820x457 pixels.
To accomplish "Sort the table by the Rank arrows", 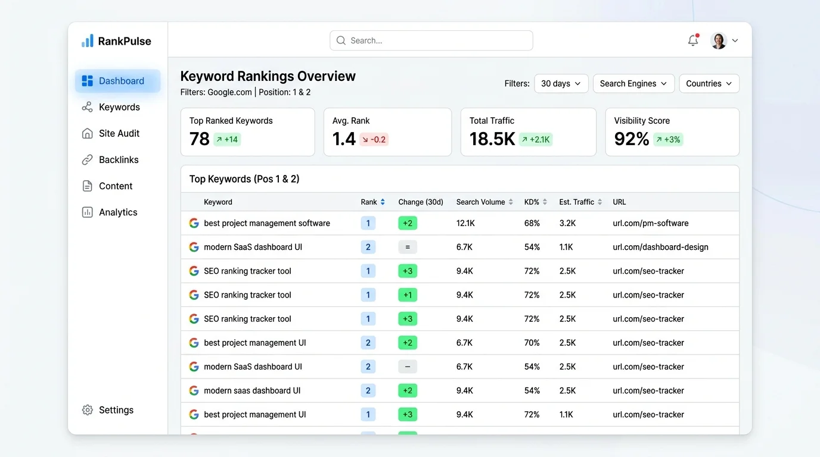I will point(383,202).
